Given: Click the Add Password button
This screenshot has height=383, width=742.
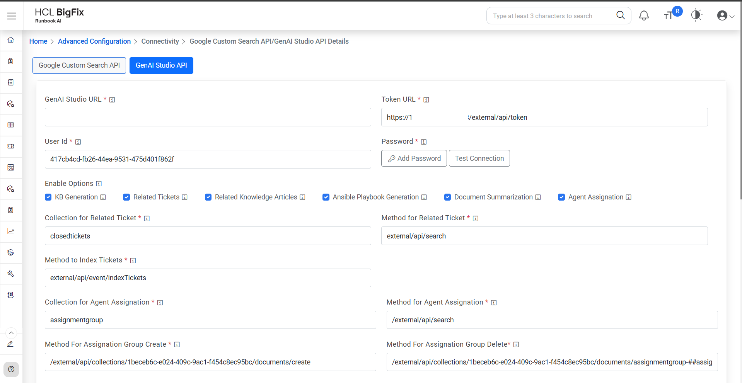Looking at the screenshot, I should pyautogui.click(x=414, y=158).
